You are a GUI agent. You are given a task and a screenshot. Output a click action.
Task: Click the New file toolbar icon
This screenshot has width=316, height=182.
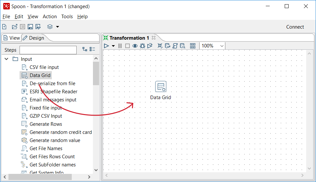(5, 27)
